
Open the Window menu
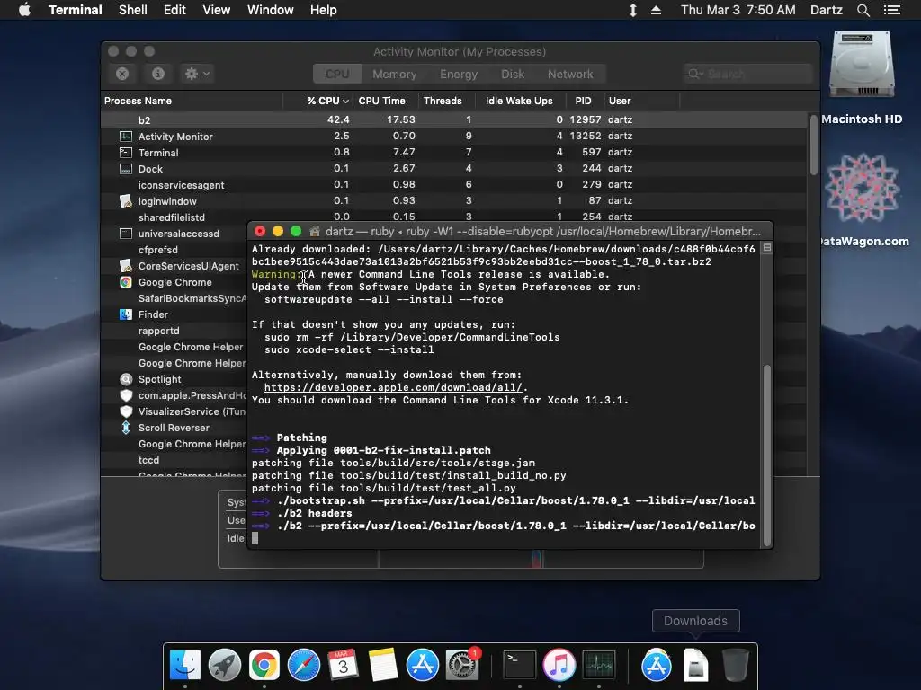pyautogui.click(x=270, y=10)
